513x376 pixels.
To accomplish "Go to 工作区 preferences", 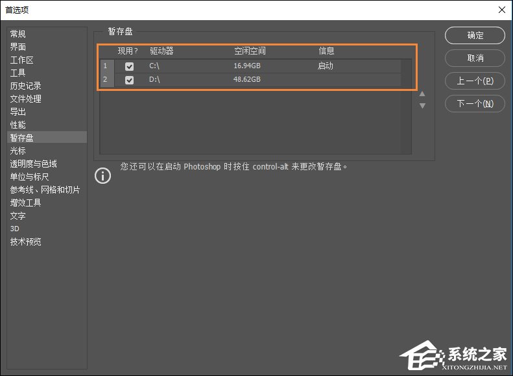I will [x=21, y=60].
